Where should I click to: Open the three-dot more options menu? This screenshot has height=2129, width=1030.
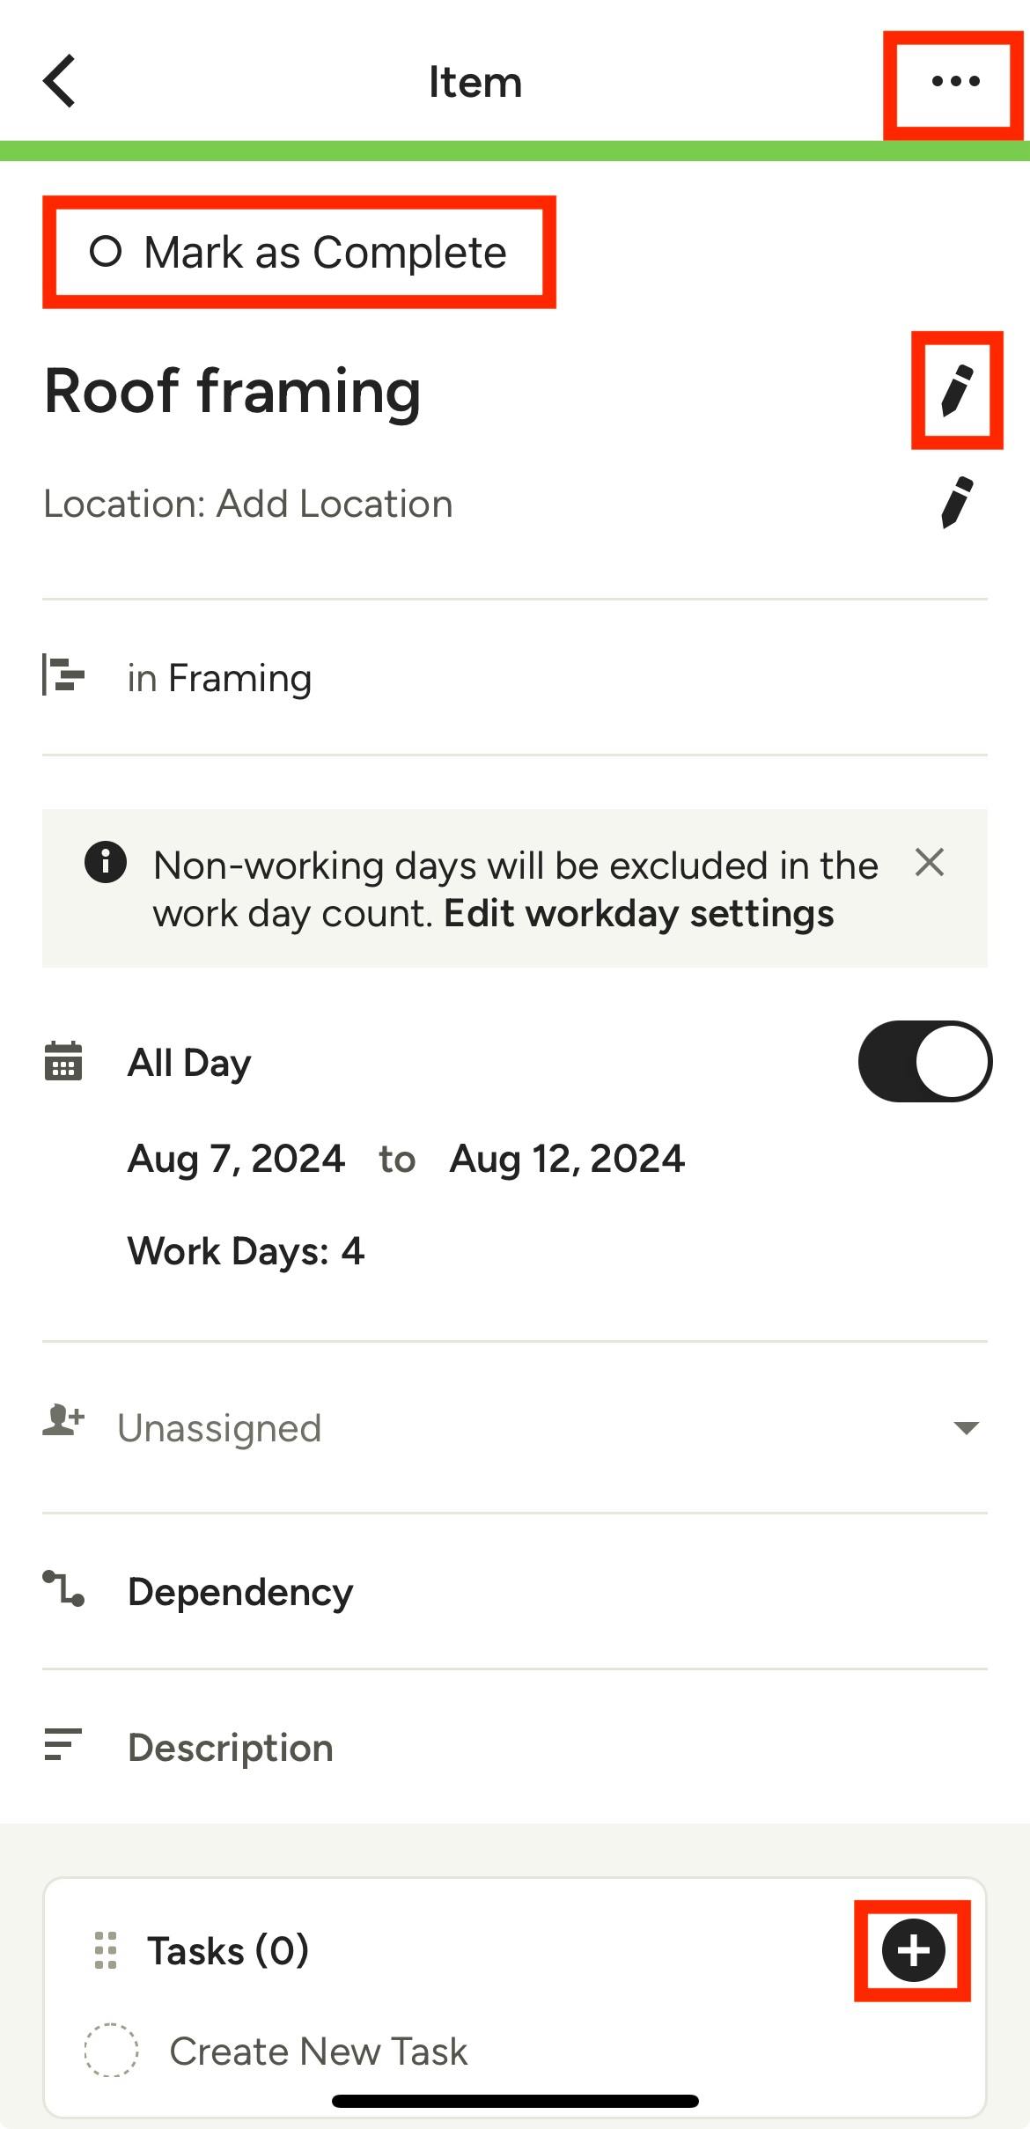(955, 82)
